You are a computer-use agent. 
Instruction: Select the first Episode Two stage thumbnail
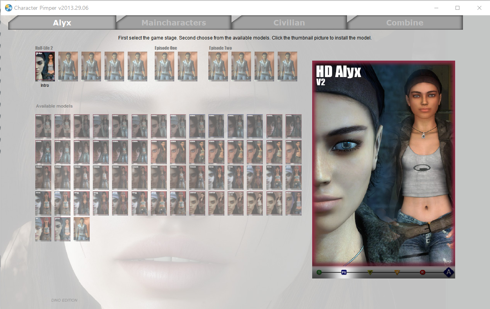click(218, 66)
